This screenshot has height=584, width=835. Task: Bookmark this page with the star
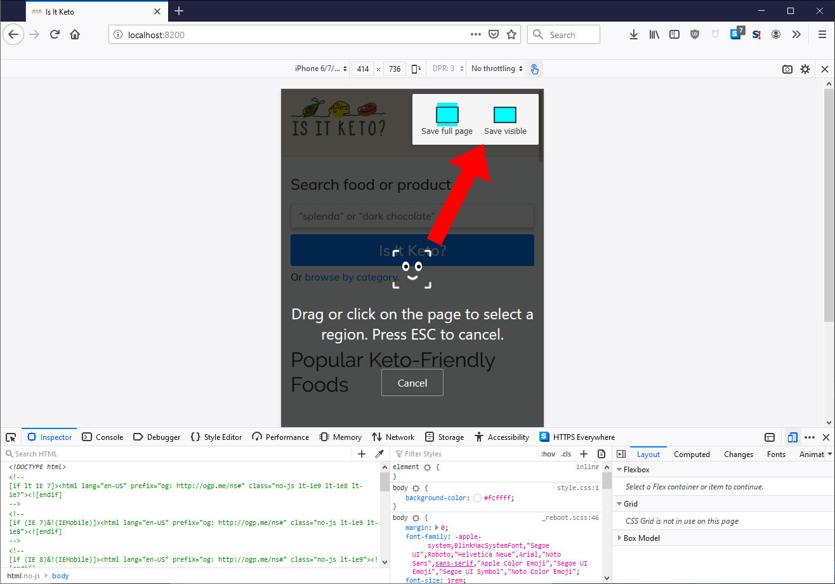pos(511,35)
